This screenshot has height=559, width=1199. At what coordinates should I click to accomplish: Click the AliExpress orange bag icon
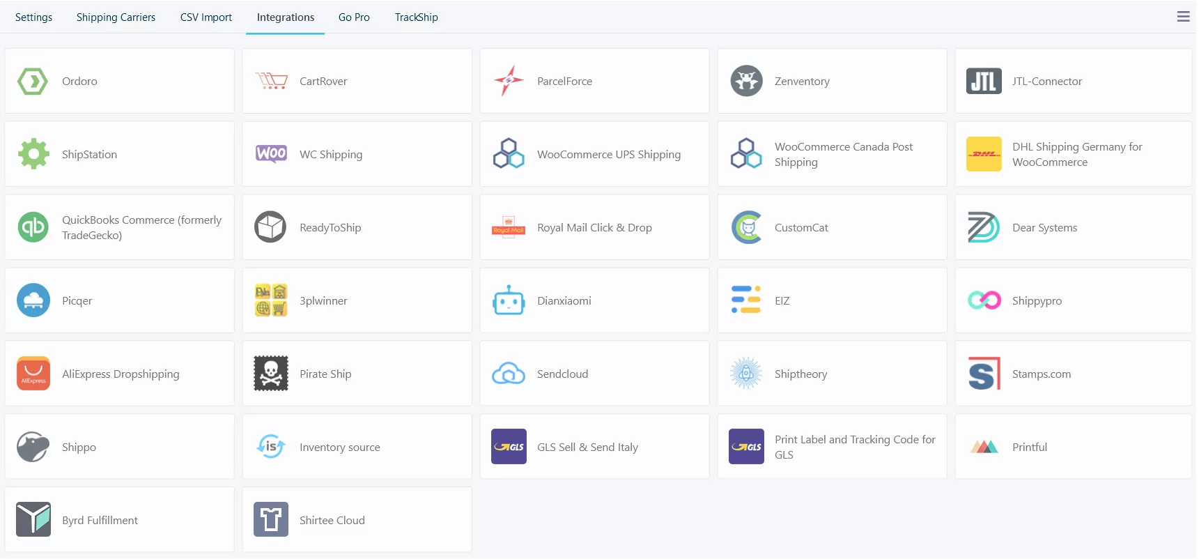point(33,374)
